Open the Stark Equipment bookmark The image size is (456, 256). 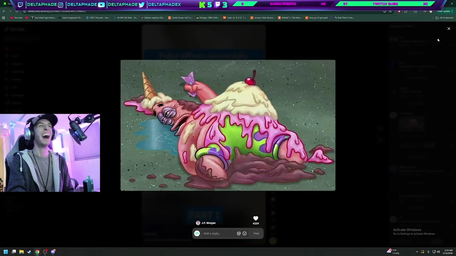pos(71,18)
